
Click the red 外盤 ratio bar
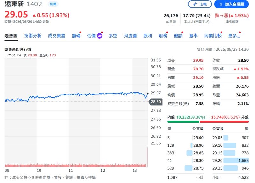(224, 122)
